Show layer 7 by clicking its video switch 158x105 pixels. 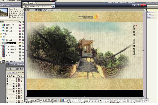coord(7,93)
